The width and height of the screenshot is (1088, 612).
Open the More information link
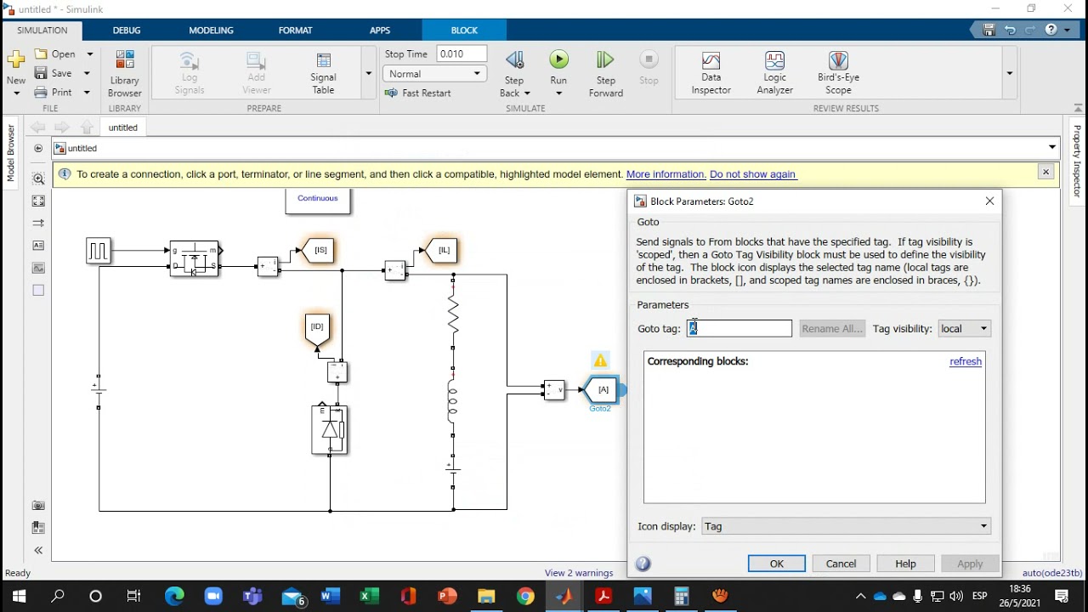[x=666, y=174]
